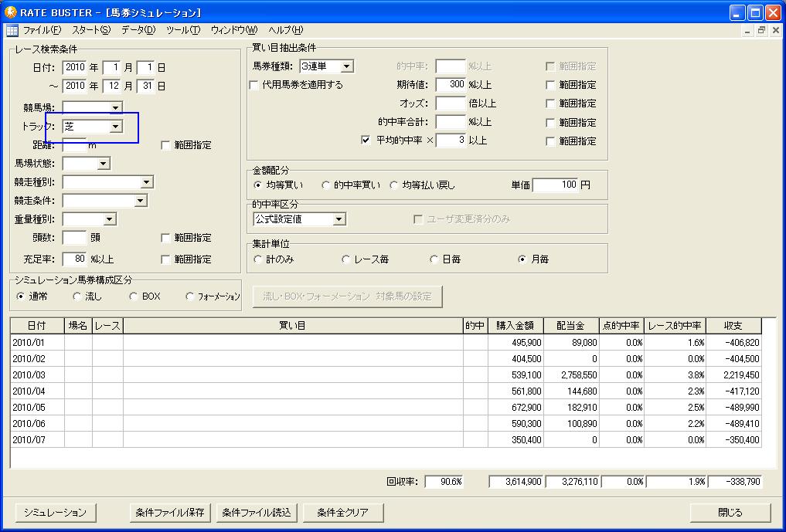Enable 範囲指定 checkbox for 的中率合計
The width and height of the screenshot is (786, 532).
550,123
